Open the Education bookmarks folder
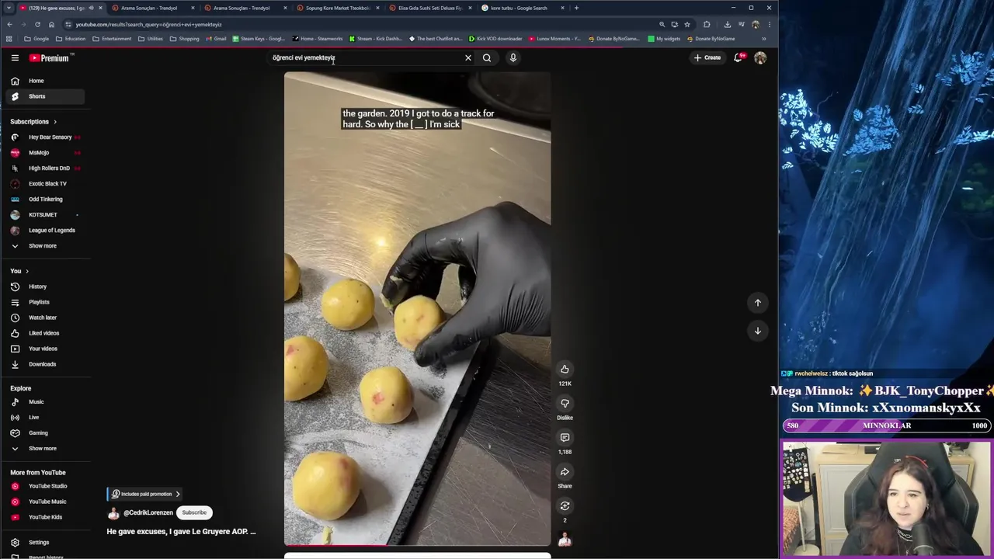This screenshot has height=559, width=994. click(x=71, y=39)
